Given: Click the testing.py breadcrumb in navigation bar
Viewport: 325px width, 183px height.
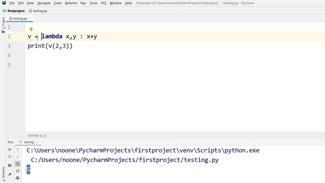Looking at the screenshot, I should point(38,11).
